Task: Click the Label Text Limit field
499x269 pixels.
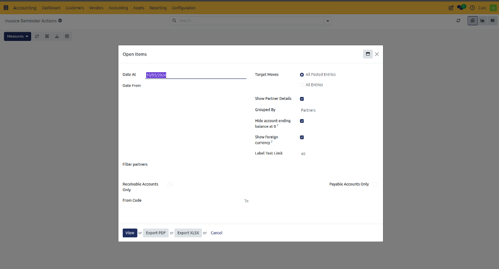Action: click(339, 154)
